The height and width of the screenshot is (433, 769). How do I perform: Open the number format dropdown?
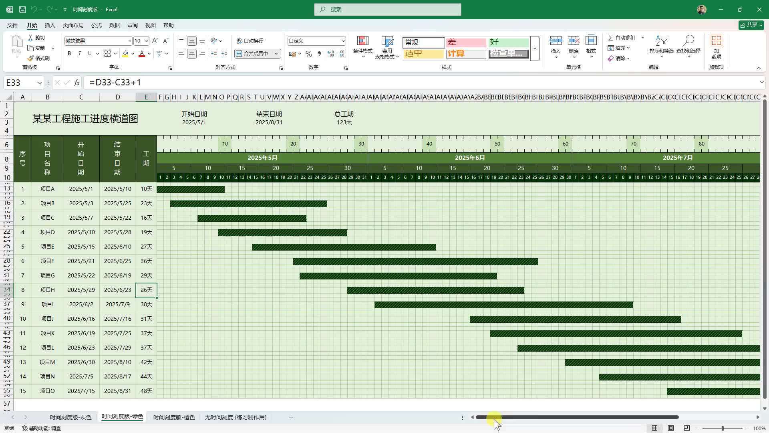(343, 41)
